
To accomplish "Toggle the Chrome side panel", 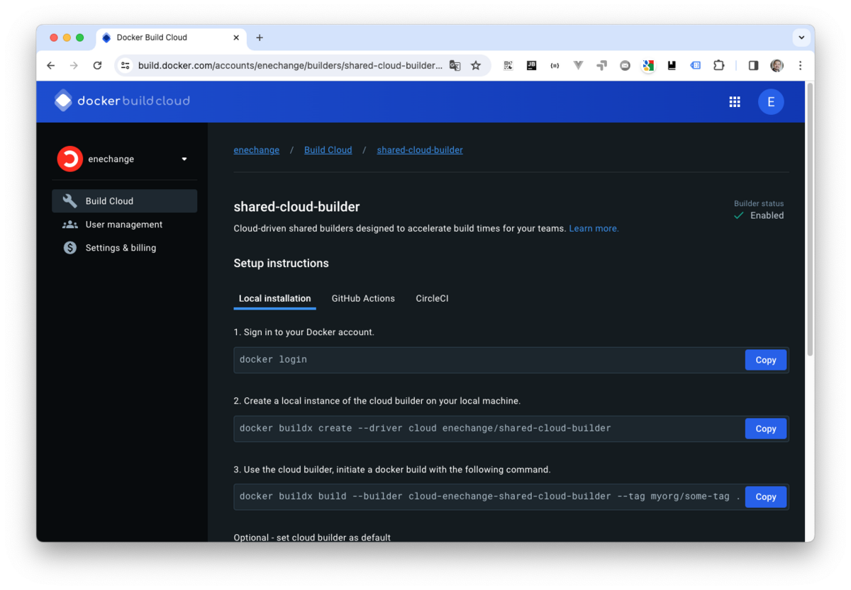I will click(x=753, y=65).
